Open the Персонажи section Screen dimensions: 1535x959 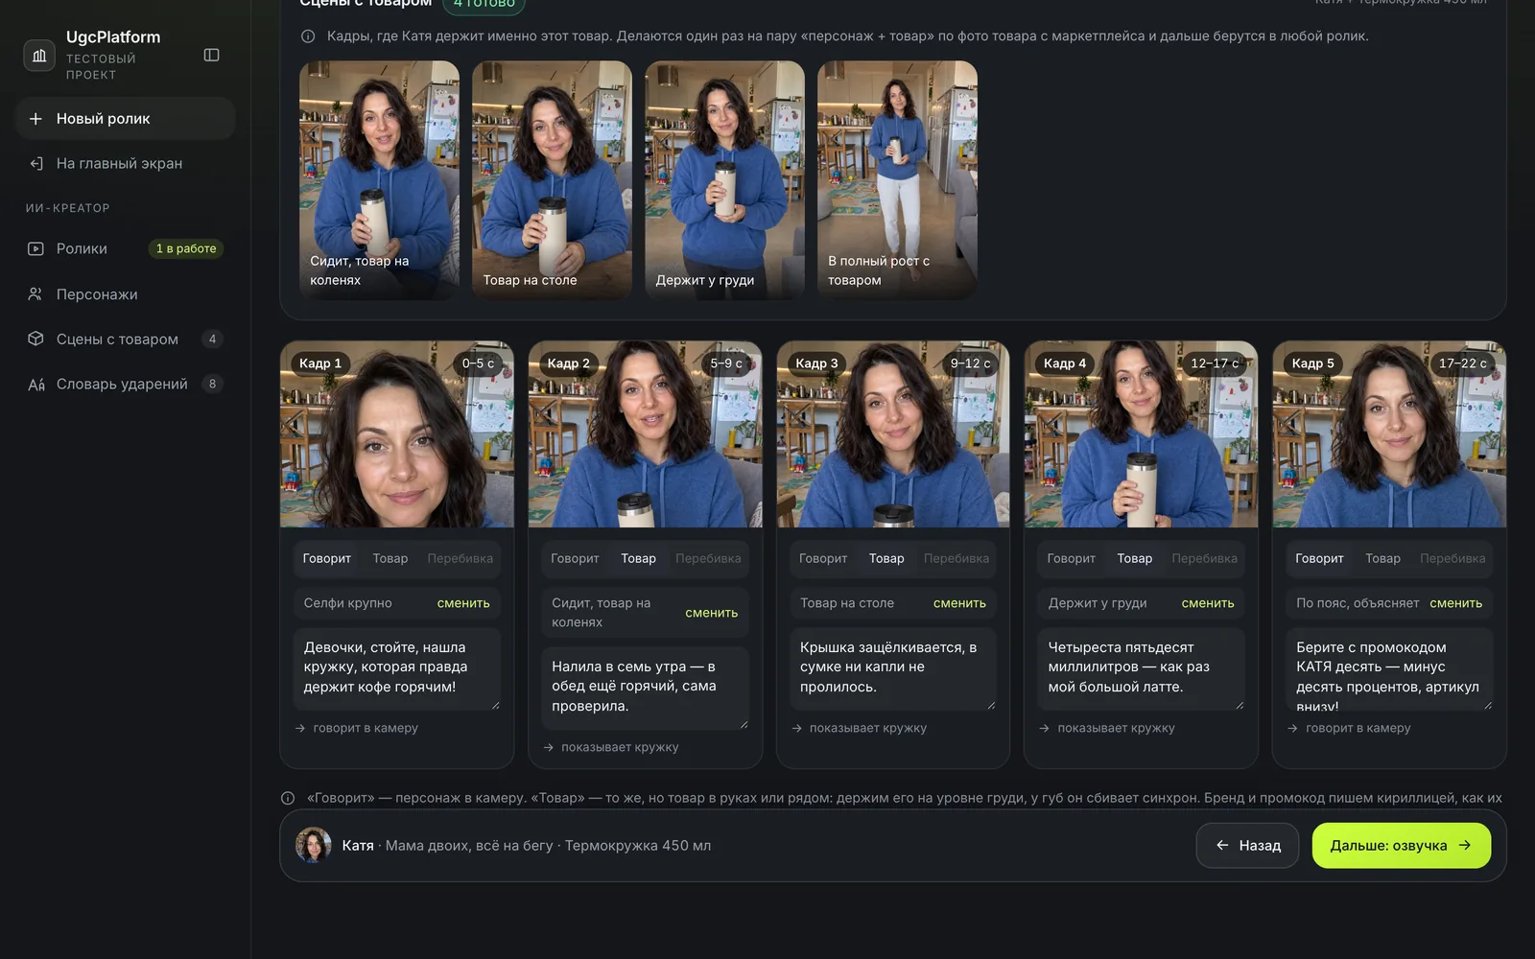pyautogui.click(x=125, y=294)
